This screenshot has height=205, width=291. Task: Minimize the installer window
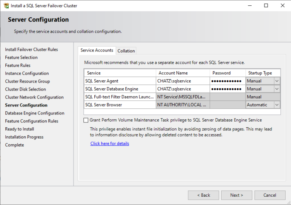(x=249, y=6)
